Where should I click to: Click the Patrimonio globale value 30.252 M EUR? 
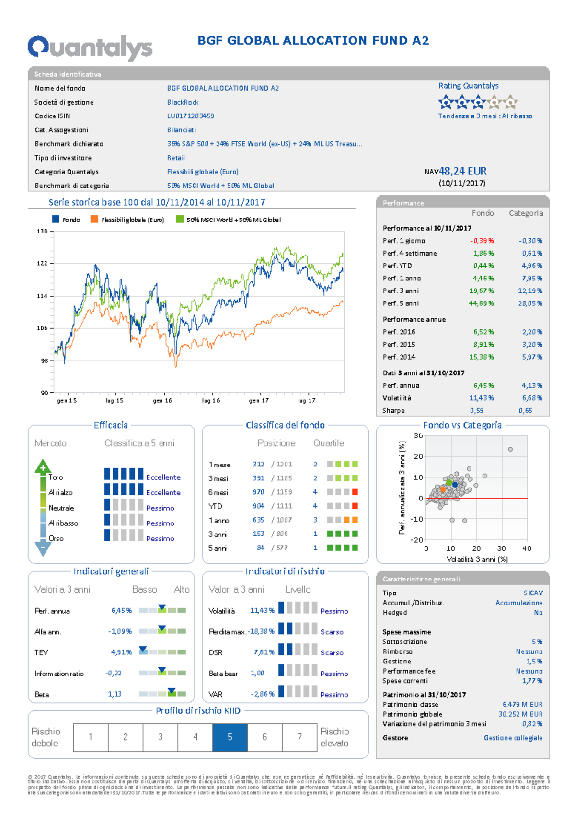(521, 714)
